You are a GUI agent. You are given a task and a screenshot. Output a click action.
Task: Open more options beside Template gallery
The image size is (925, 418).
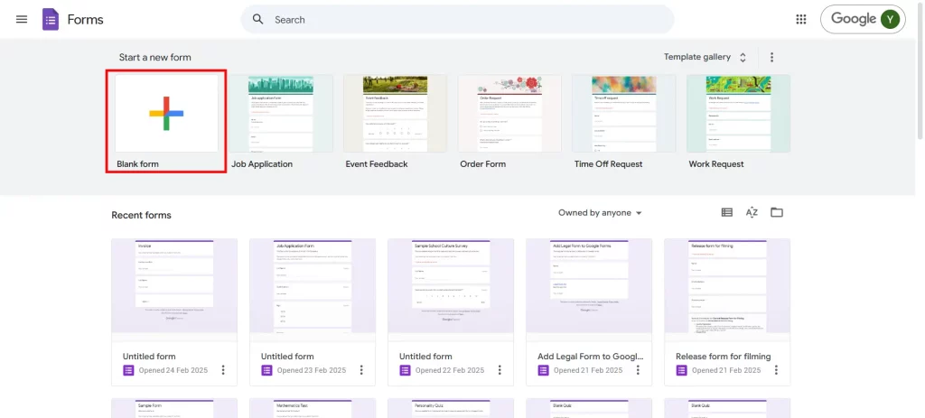pos(771,57)
